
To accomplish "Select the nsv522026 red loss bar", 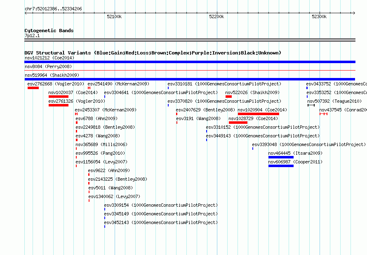I will [229, 97].
